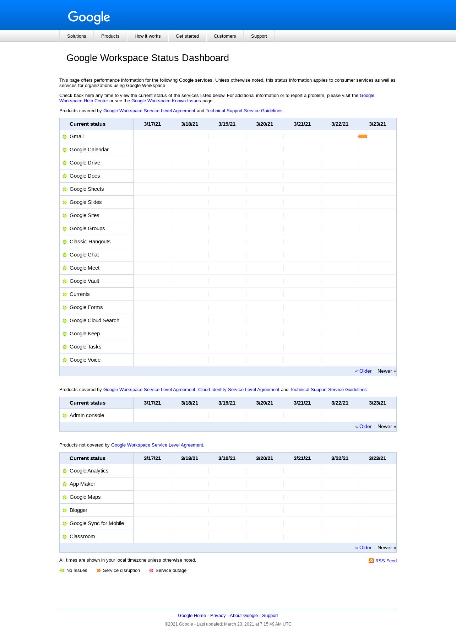Click the App Maker service name
The width and height of the screenshot is (456, 627).
coord(82,484)
